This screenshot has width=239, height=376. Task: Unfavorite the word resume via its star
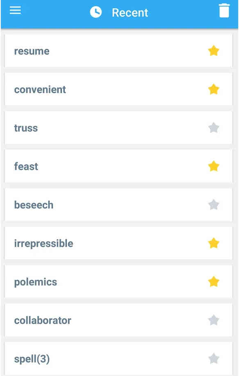[x=214, y=51]
